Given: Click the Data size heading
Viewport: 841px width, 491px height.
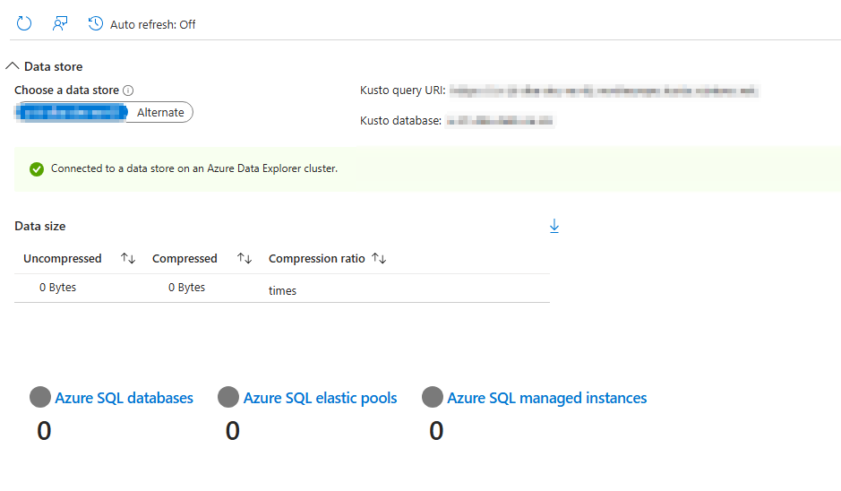Looking at the screenshot, I should [40, 226].
